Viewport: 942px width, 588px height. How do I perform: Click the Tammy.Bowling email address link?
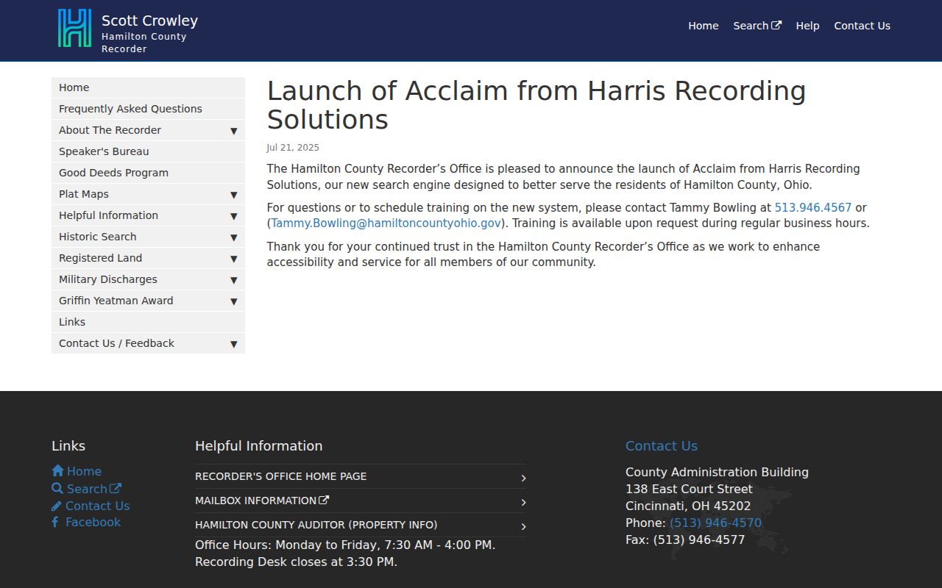tap(386, 223)
